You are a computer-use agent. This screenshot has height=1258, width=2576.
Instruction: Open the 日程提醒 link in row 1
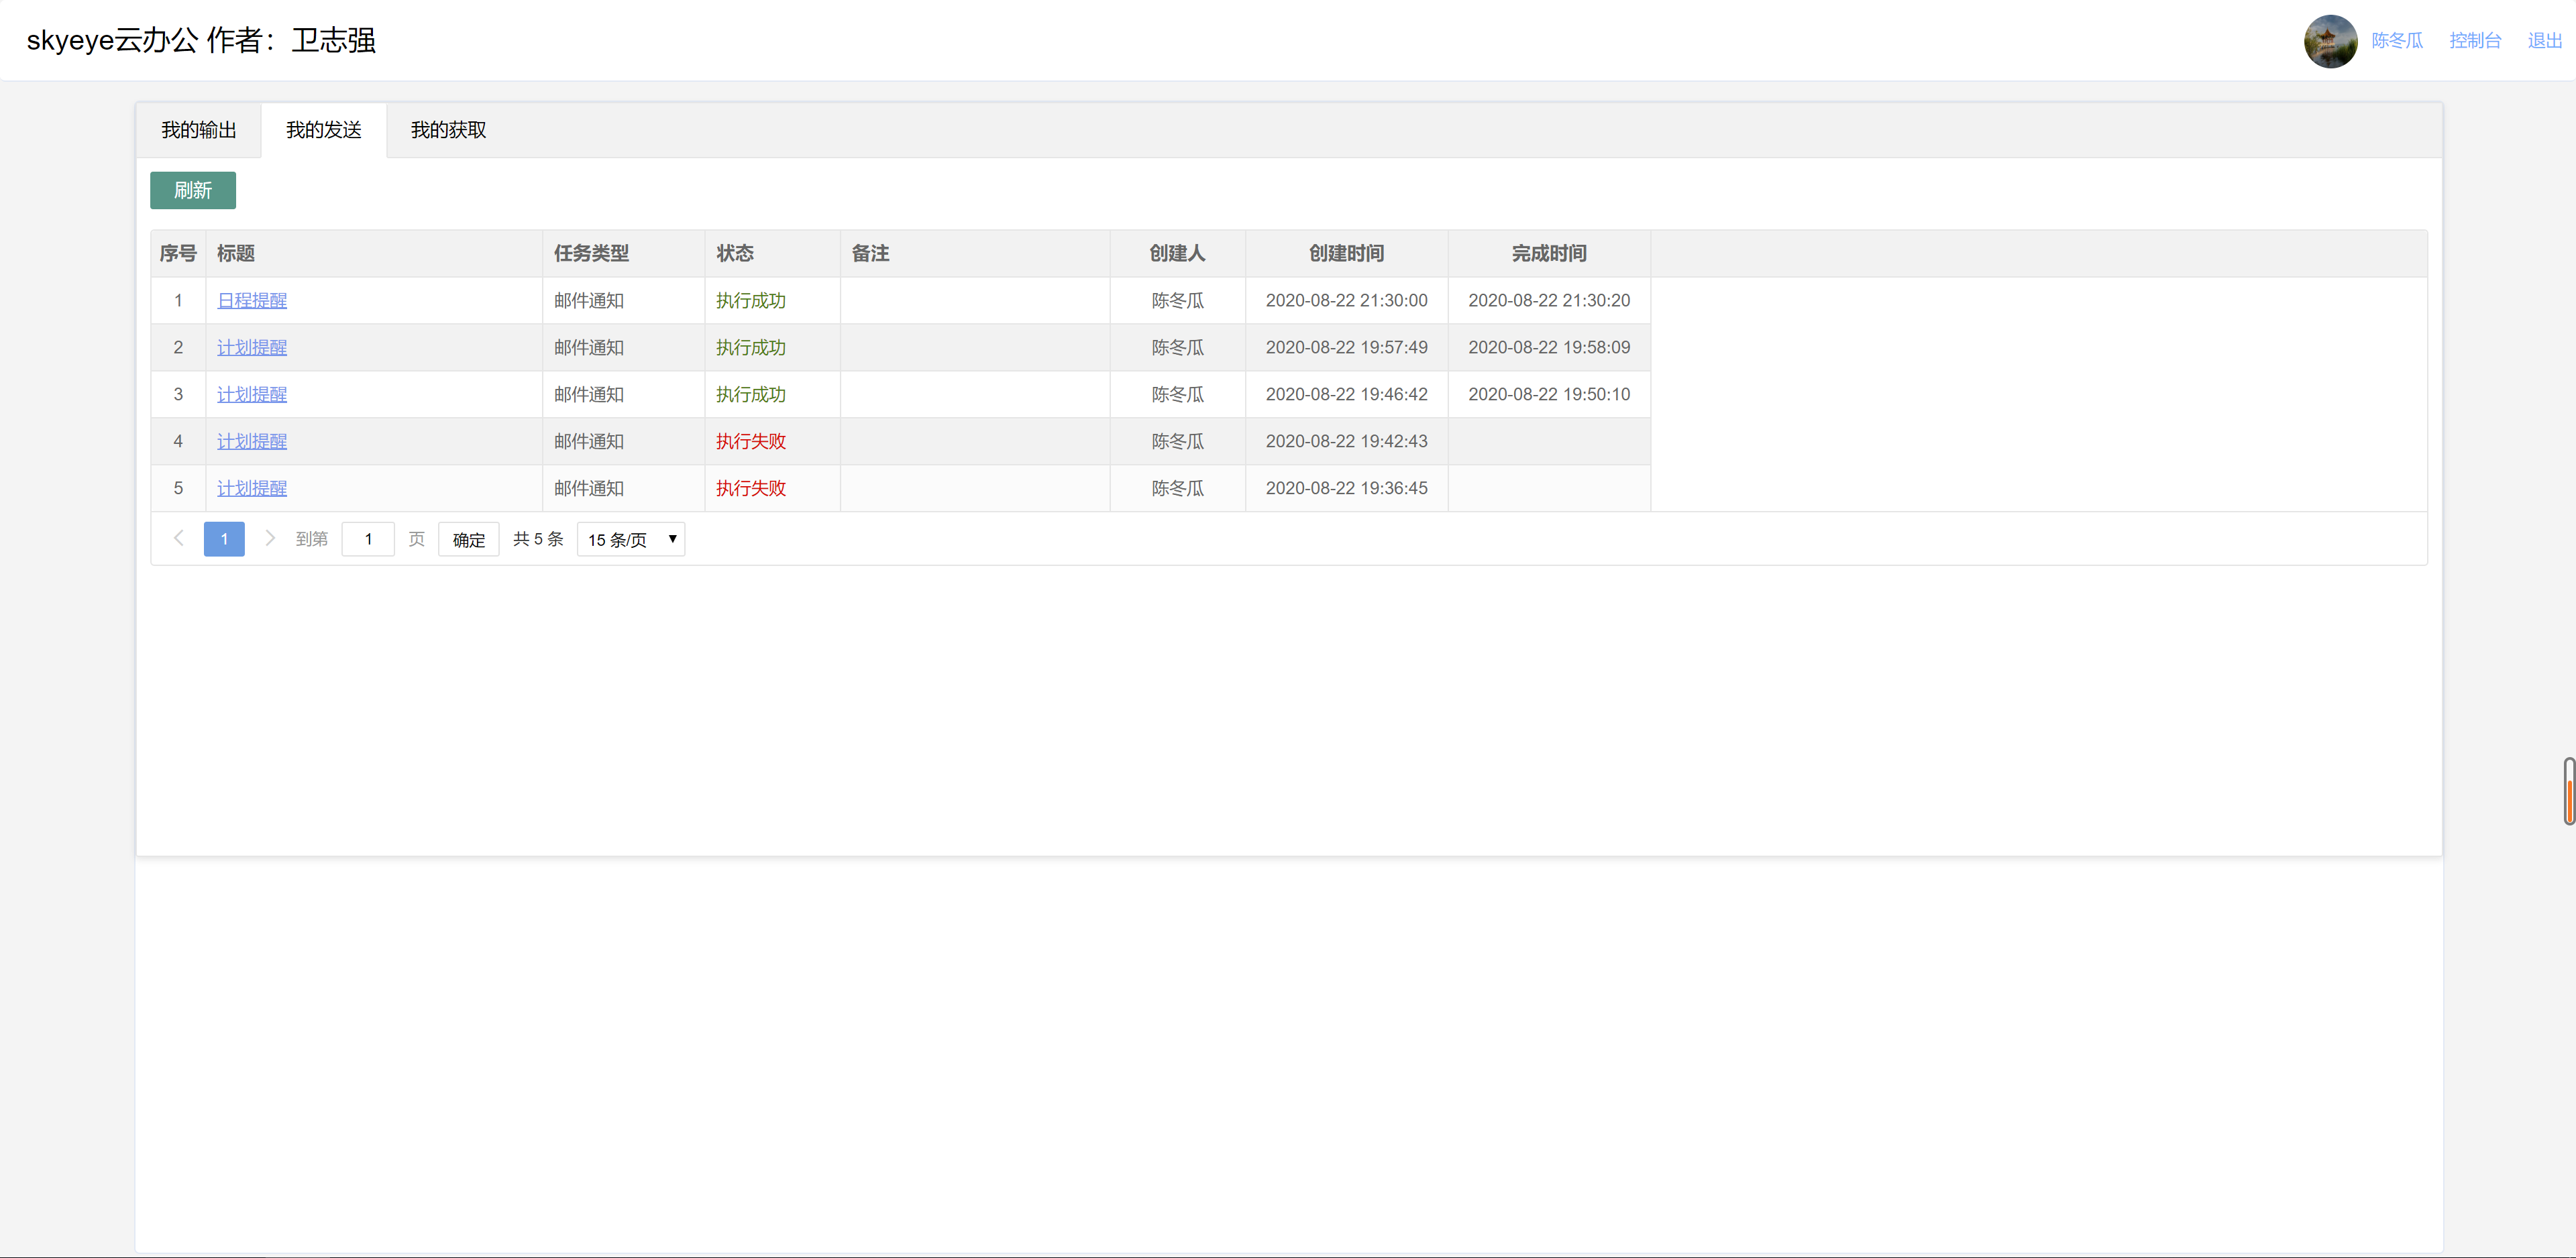tap(252, 300)
